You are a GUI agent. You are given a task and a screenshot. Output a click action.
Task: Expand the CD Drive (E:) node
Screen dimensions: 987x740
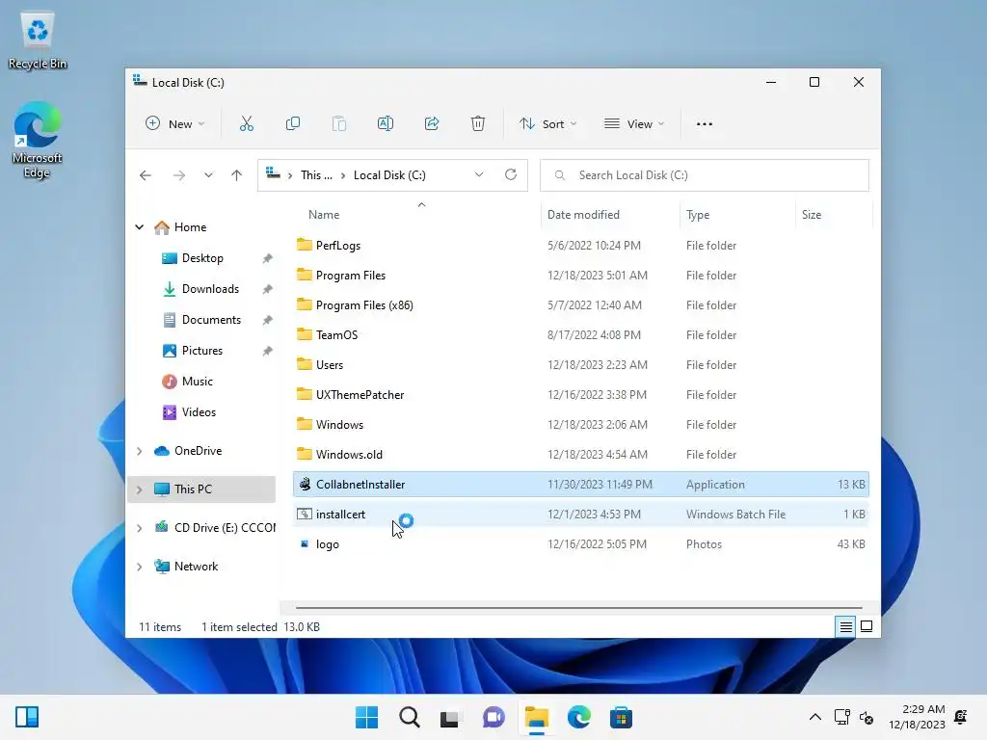(x=140, y=528)
